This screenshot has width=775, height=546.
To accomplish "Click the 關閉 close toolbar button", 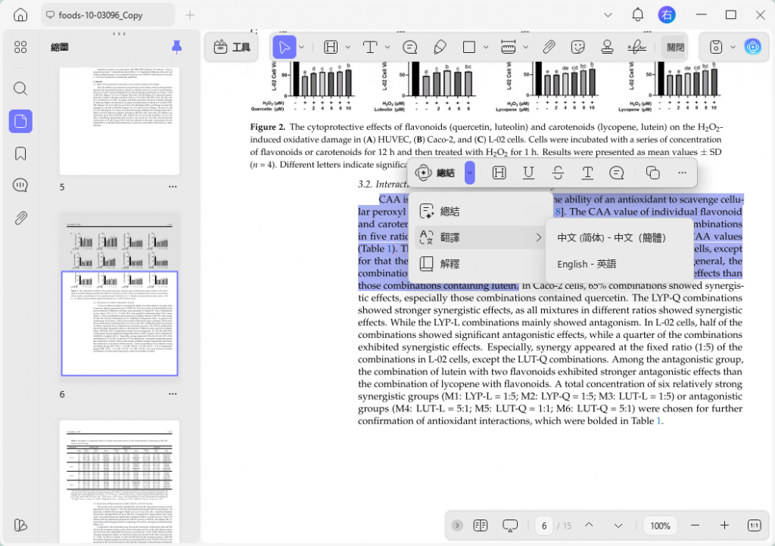I will point(675,48).
